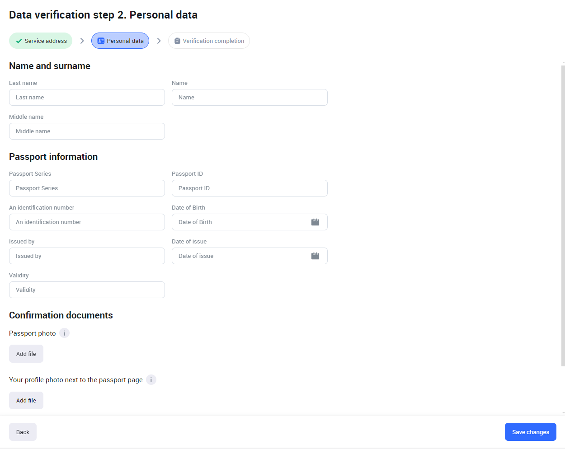Show info tooltip for Passport photo
Image resolution: width=565 pixels, height=449 pixels.
coord(64,333)
